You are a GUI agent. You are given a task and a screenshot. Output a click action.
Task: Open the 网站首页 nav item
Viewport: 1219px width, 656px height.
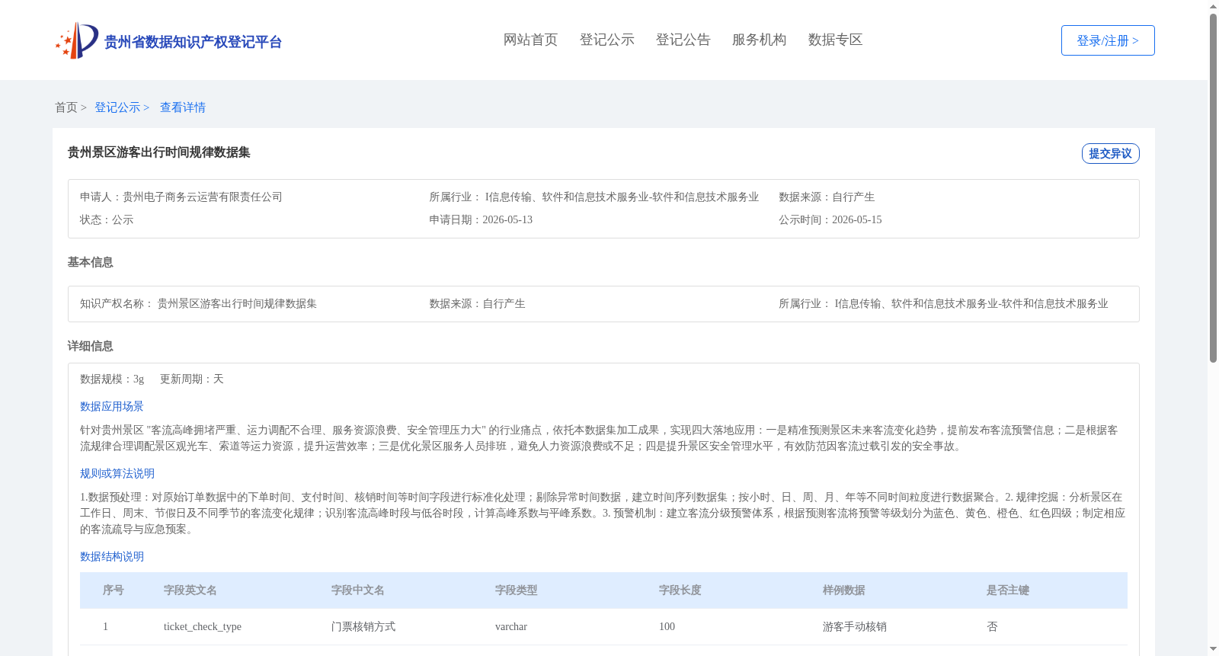(x=531, y=40)
